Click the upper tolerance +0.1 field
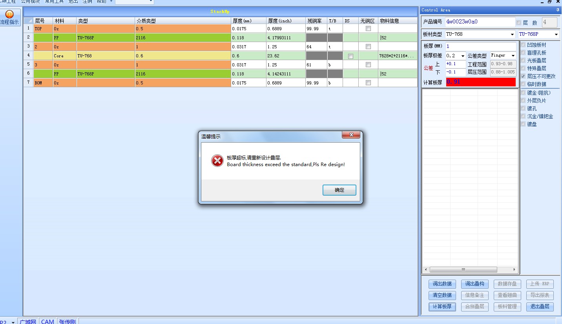 pos(456,64)
